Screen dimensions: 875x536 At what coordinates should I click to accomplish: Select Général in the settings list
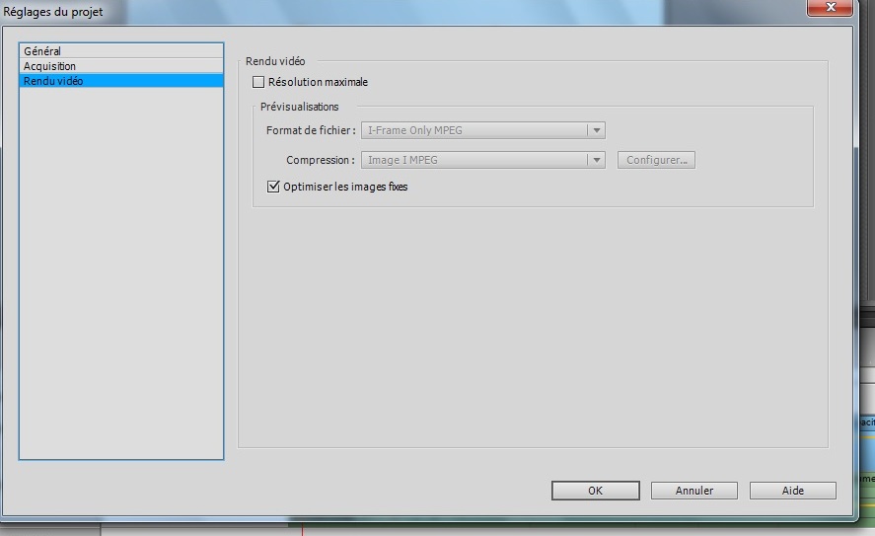click(121, 50)
